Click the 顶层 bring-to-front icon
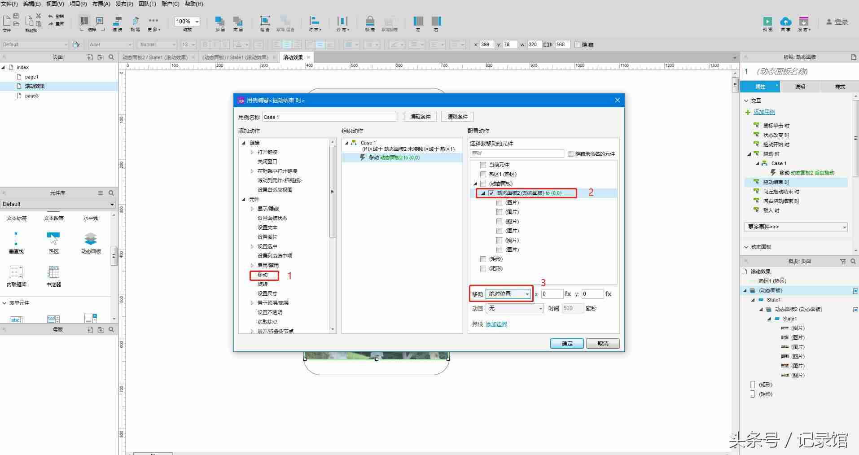Viewport: 859px width, 455px height. 219,21
